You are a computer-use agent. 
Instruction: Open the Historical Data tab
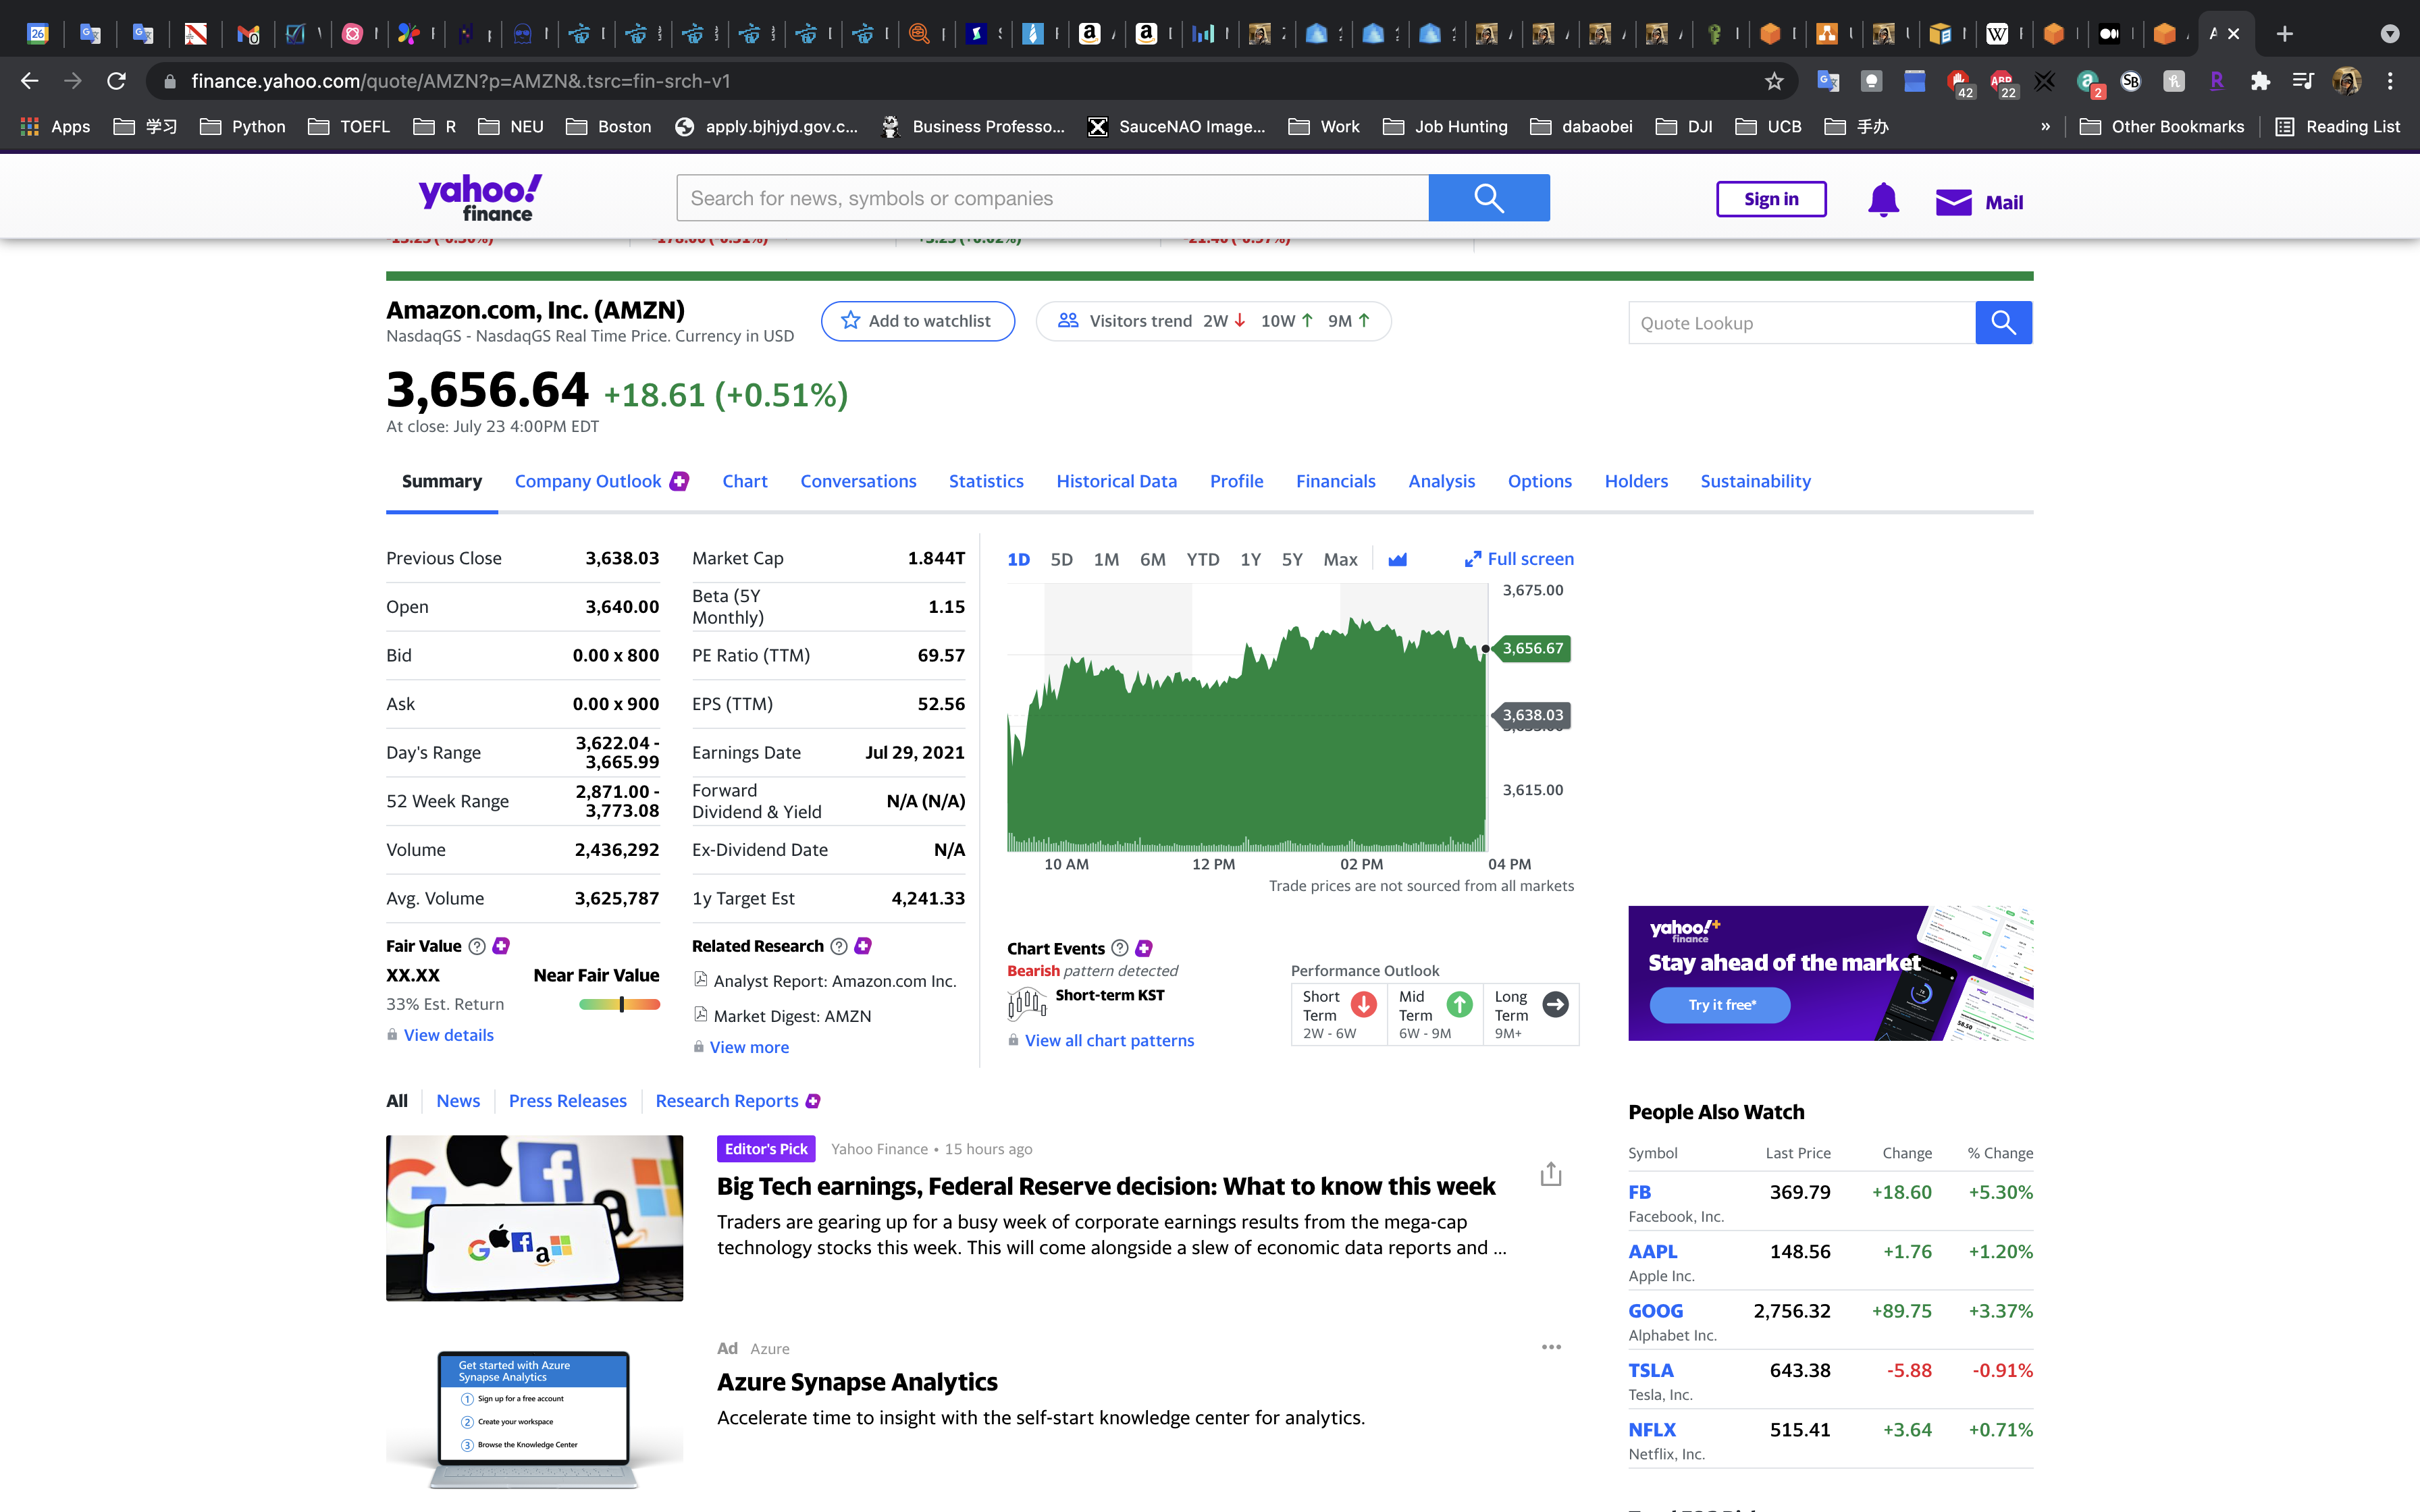coord(1116,481)
